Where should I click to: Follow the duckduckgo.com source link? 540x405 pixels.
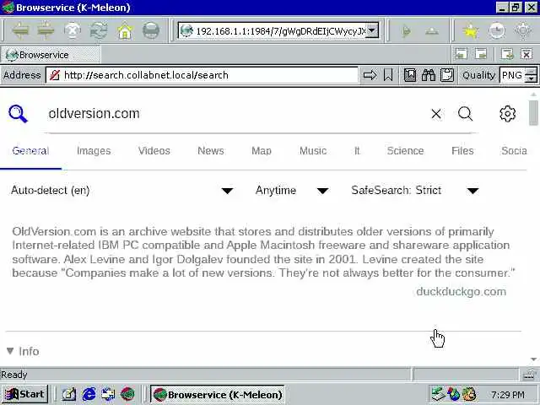461,292
